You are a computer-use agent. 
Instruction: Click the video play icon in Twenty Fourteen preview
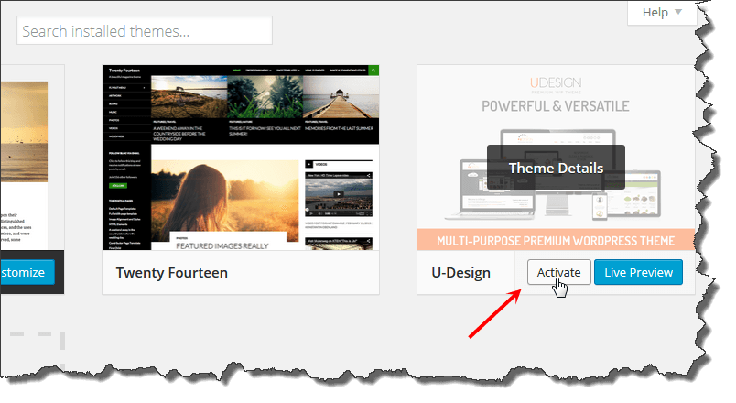338,194
